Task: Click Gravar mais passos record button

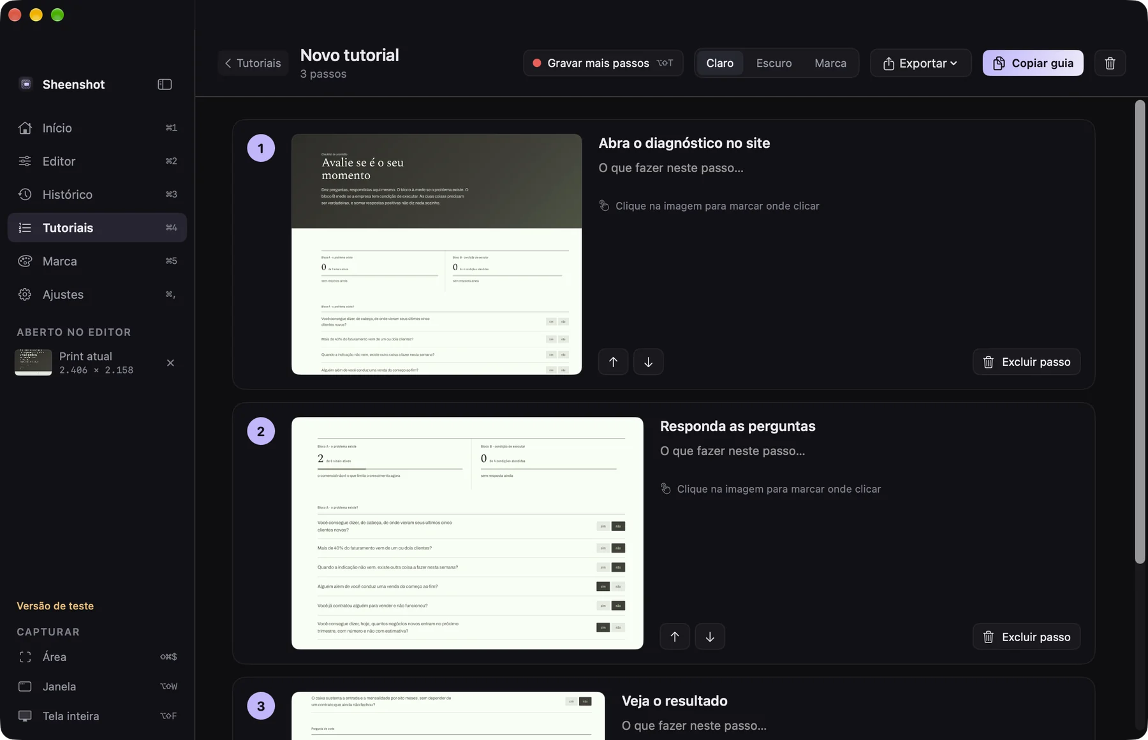Action: [603, 63]
